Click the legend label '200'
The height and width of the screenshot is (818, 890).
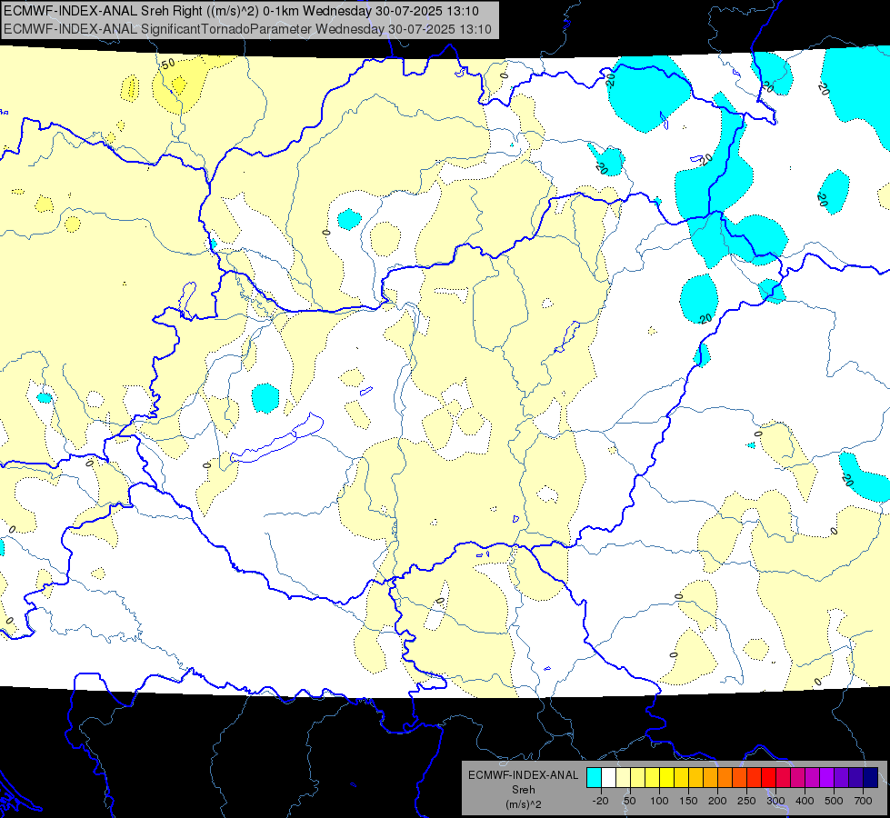717,801
